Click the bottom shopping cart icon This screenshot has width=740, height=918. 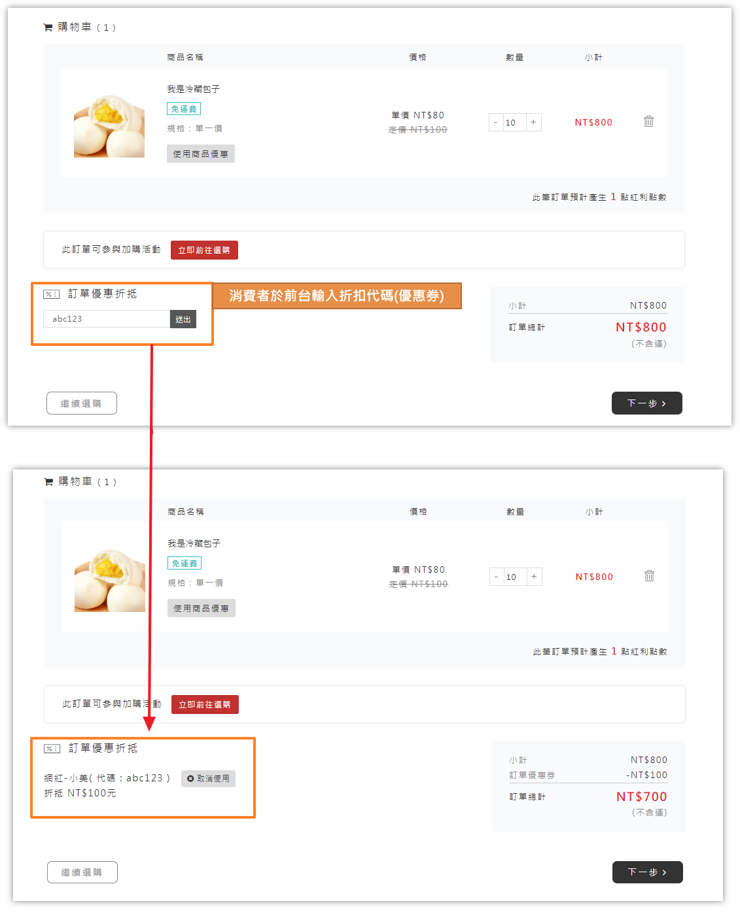(x=48, y=482)
